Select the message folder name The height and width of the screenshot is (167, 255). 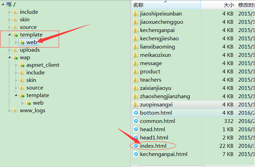click(x=151, y=63)
